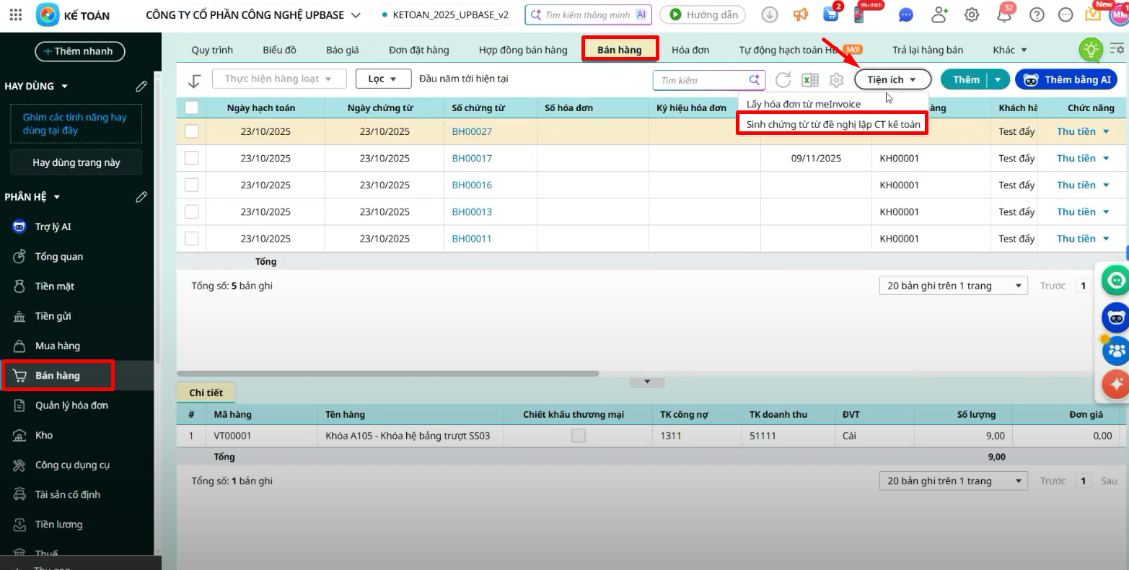Open table settings gear icon

pos(836,80)
